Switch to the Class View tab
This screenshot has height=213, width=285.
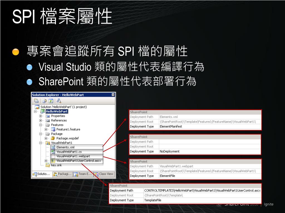(104, 174)
